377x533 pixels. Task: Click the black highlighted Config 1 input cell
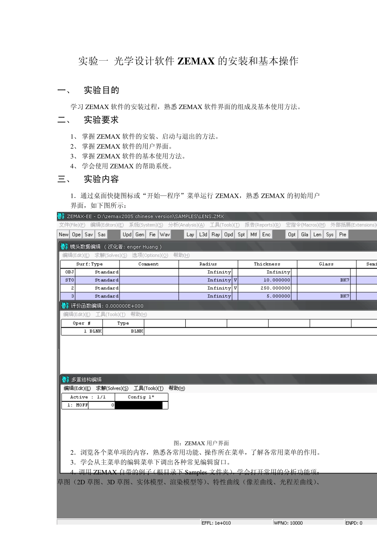[x=139, y=405]
